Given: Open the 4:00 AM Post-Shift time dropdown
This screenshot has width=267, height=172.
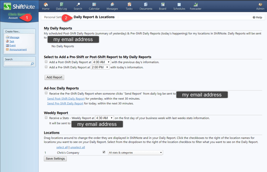Looking at the screenshot, I should [101, 62].
